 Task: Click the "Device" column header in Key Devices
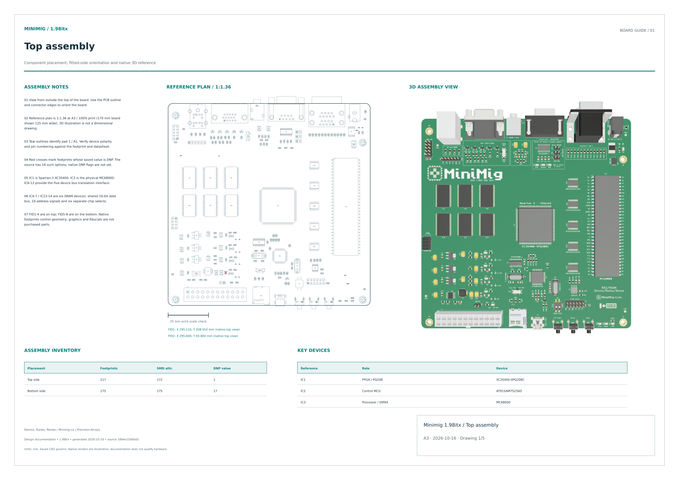pos(502,368)
